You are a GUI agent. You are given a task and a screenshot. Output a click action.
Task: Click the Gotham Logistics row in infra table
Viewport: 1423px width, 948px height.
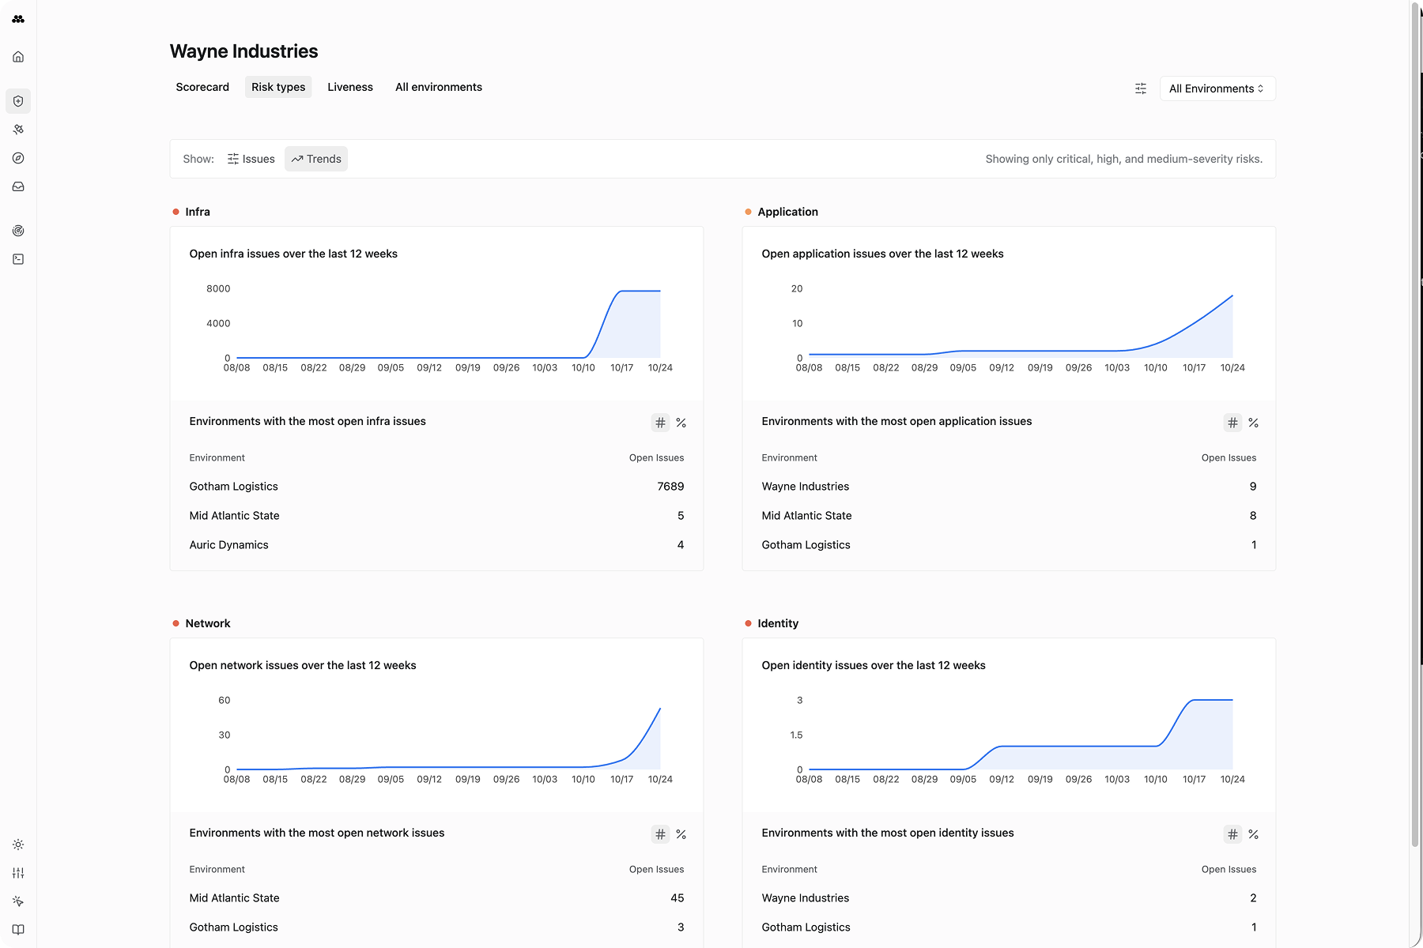pyautogui.click(x=436, y=487)
